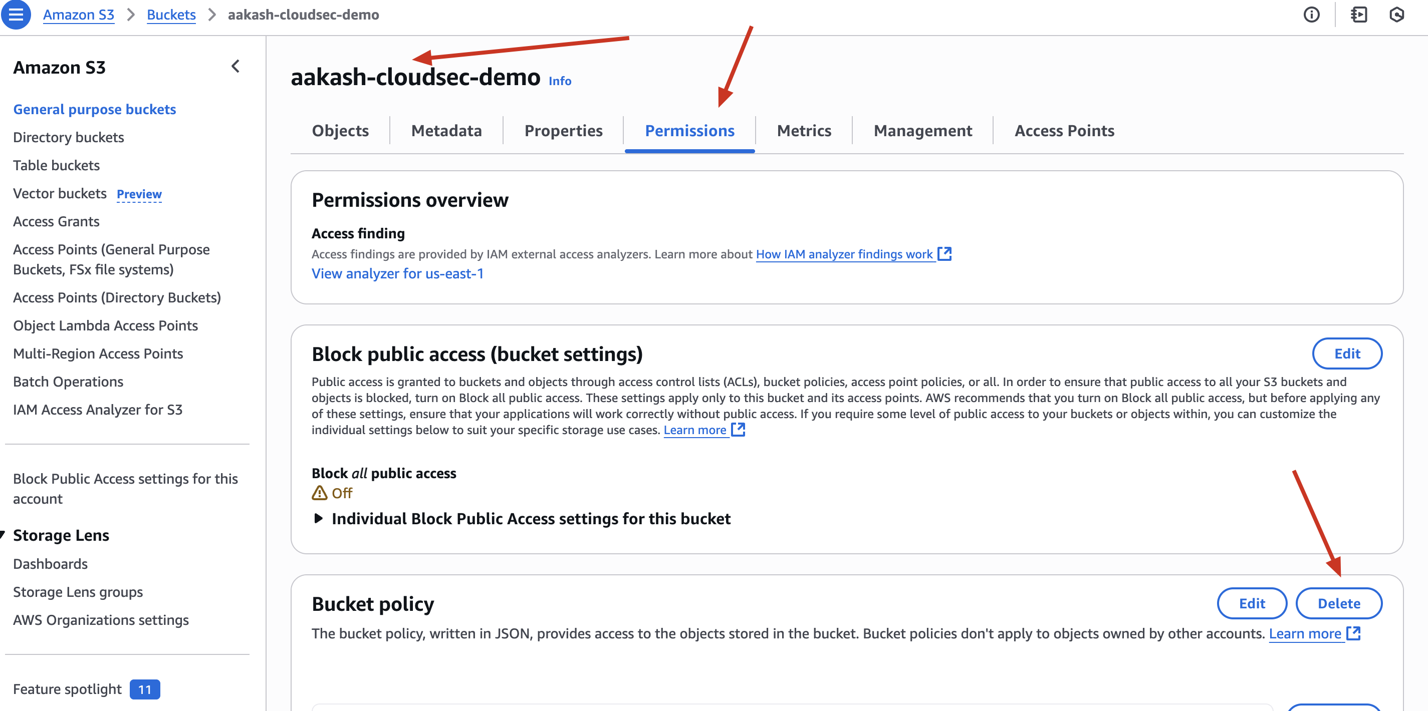
Task: Open Block Public Access settings for this account
Action: tap(125, 488)
